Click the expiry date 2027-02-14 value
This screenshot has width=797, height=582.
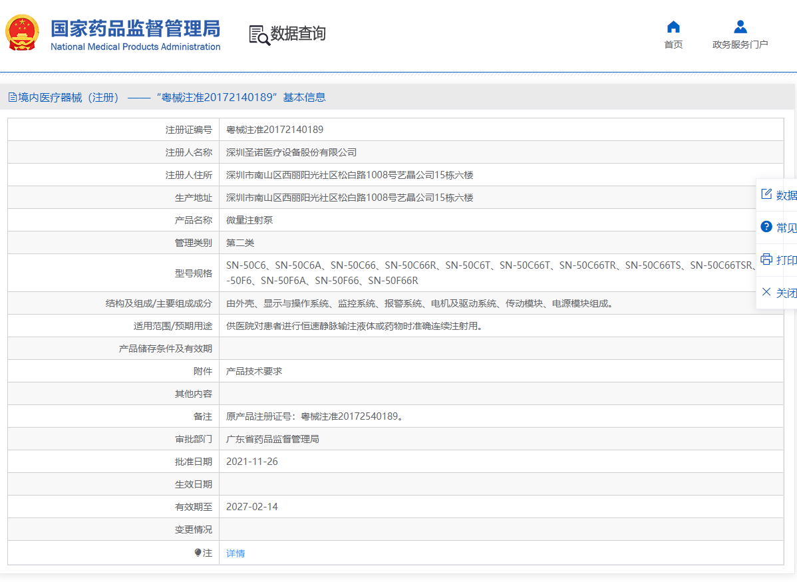(x=252, y=507)
